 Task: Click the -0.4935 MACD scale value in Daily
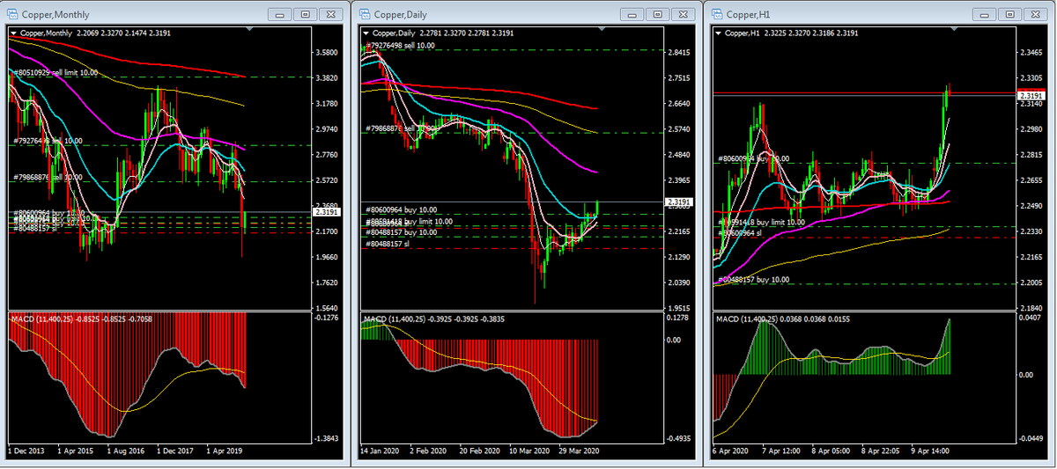[678, 437]
